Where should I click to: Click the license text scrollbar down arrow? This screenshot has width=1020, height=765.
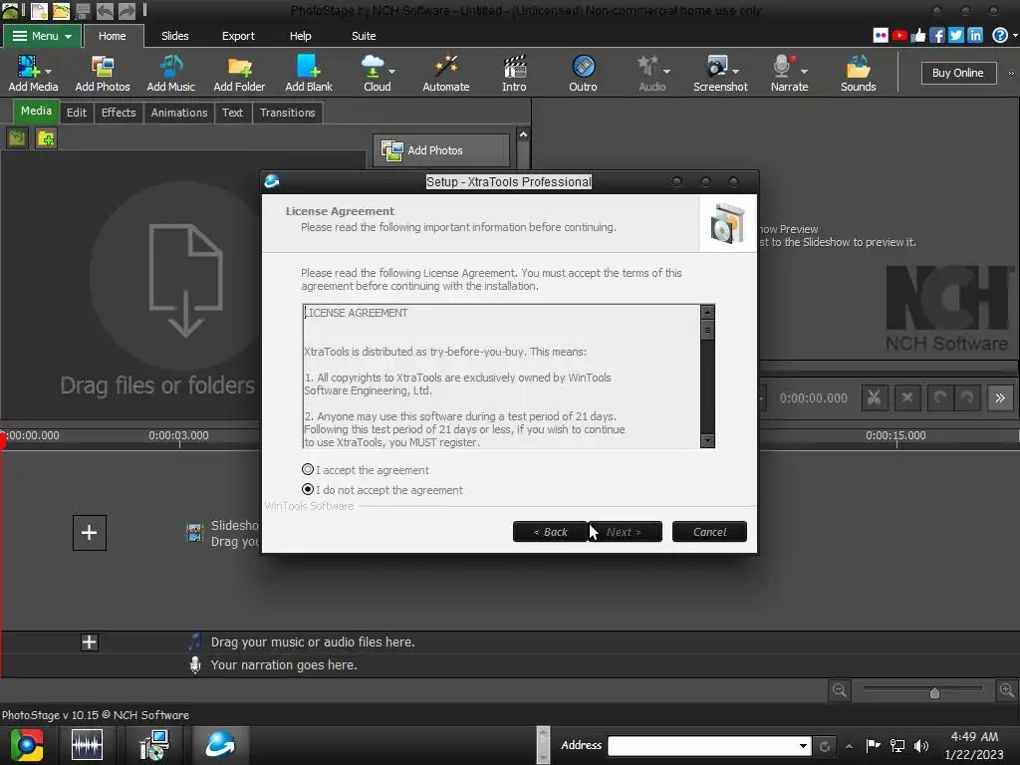click(707, 440)
